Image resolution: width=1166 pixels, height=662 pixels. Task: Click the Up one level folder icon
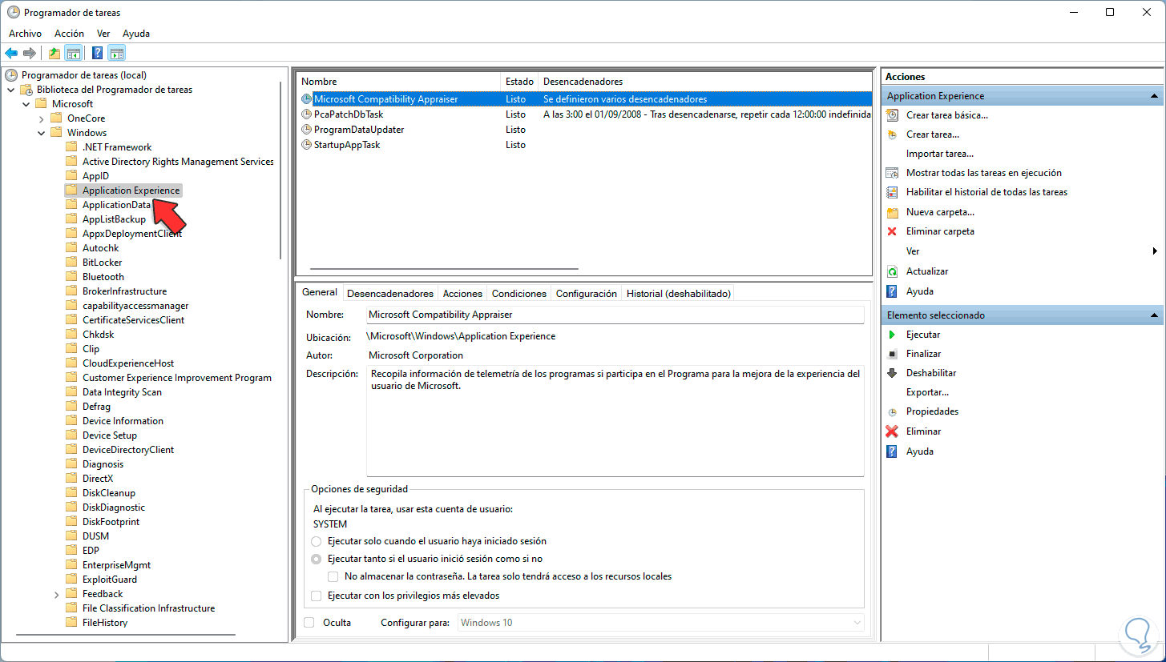pos(54,53)
